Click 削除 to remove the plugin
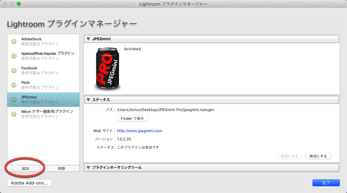 [x=62, y=168]
